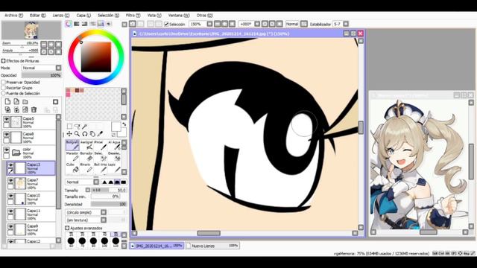Adjust the Opacidad slider
Viewport: 477px width, 268px height.
(x=42, y=75)
